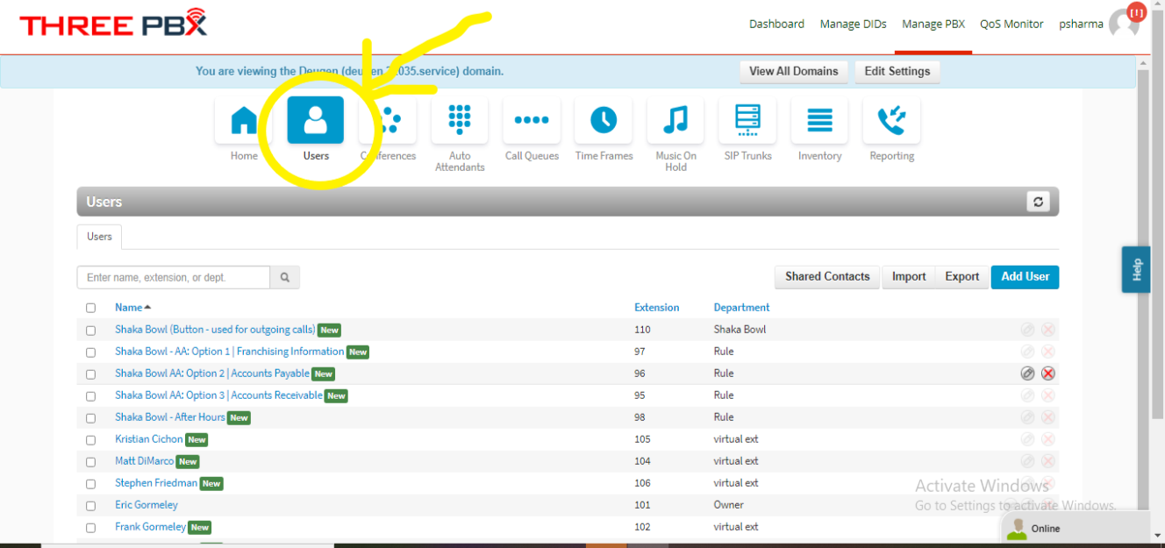Click the name, extension, or dept search field
The image size is (1165, 548).
(x=174, y=277)
